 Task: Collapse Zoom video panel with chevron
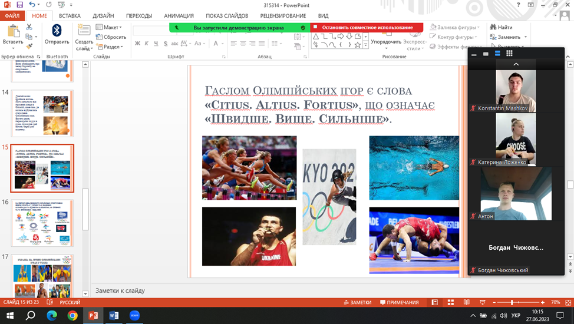[x=516, y=64]
